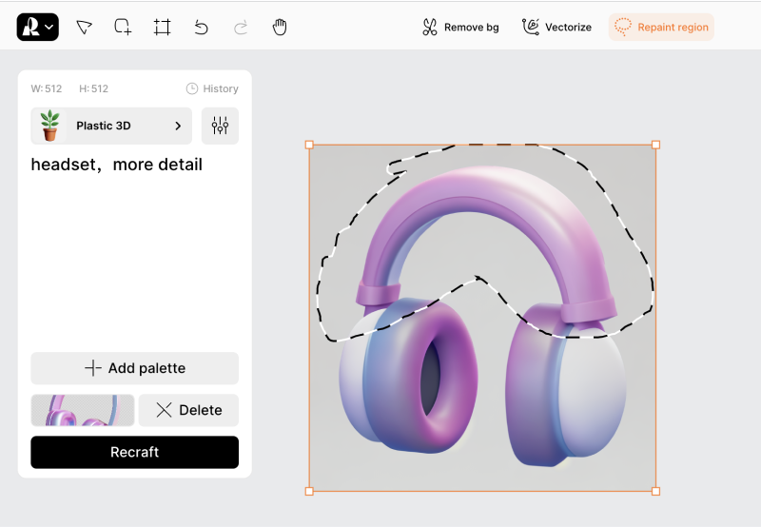The width and height of the screenshot is (761, 527).
Task: Open the Recraft logo menu
Action: pos(37,27)
